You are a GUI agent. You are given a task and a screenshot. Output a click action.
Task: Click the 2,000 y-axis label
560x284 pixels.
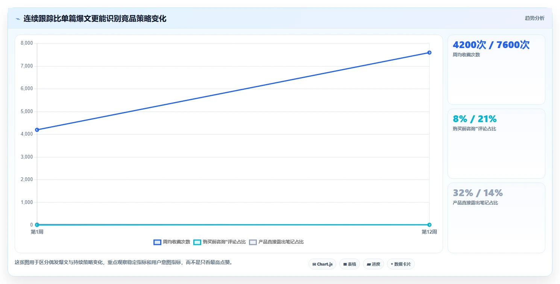tap(27, 180)
